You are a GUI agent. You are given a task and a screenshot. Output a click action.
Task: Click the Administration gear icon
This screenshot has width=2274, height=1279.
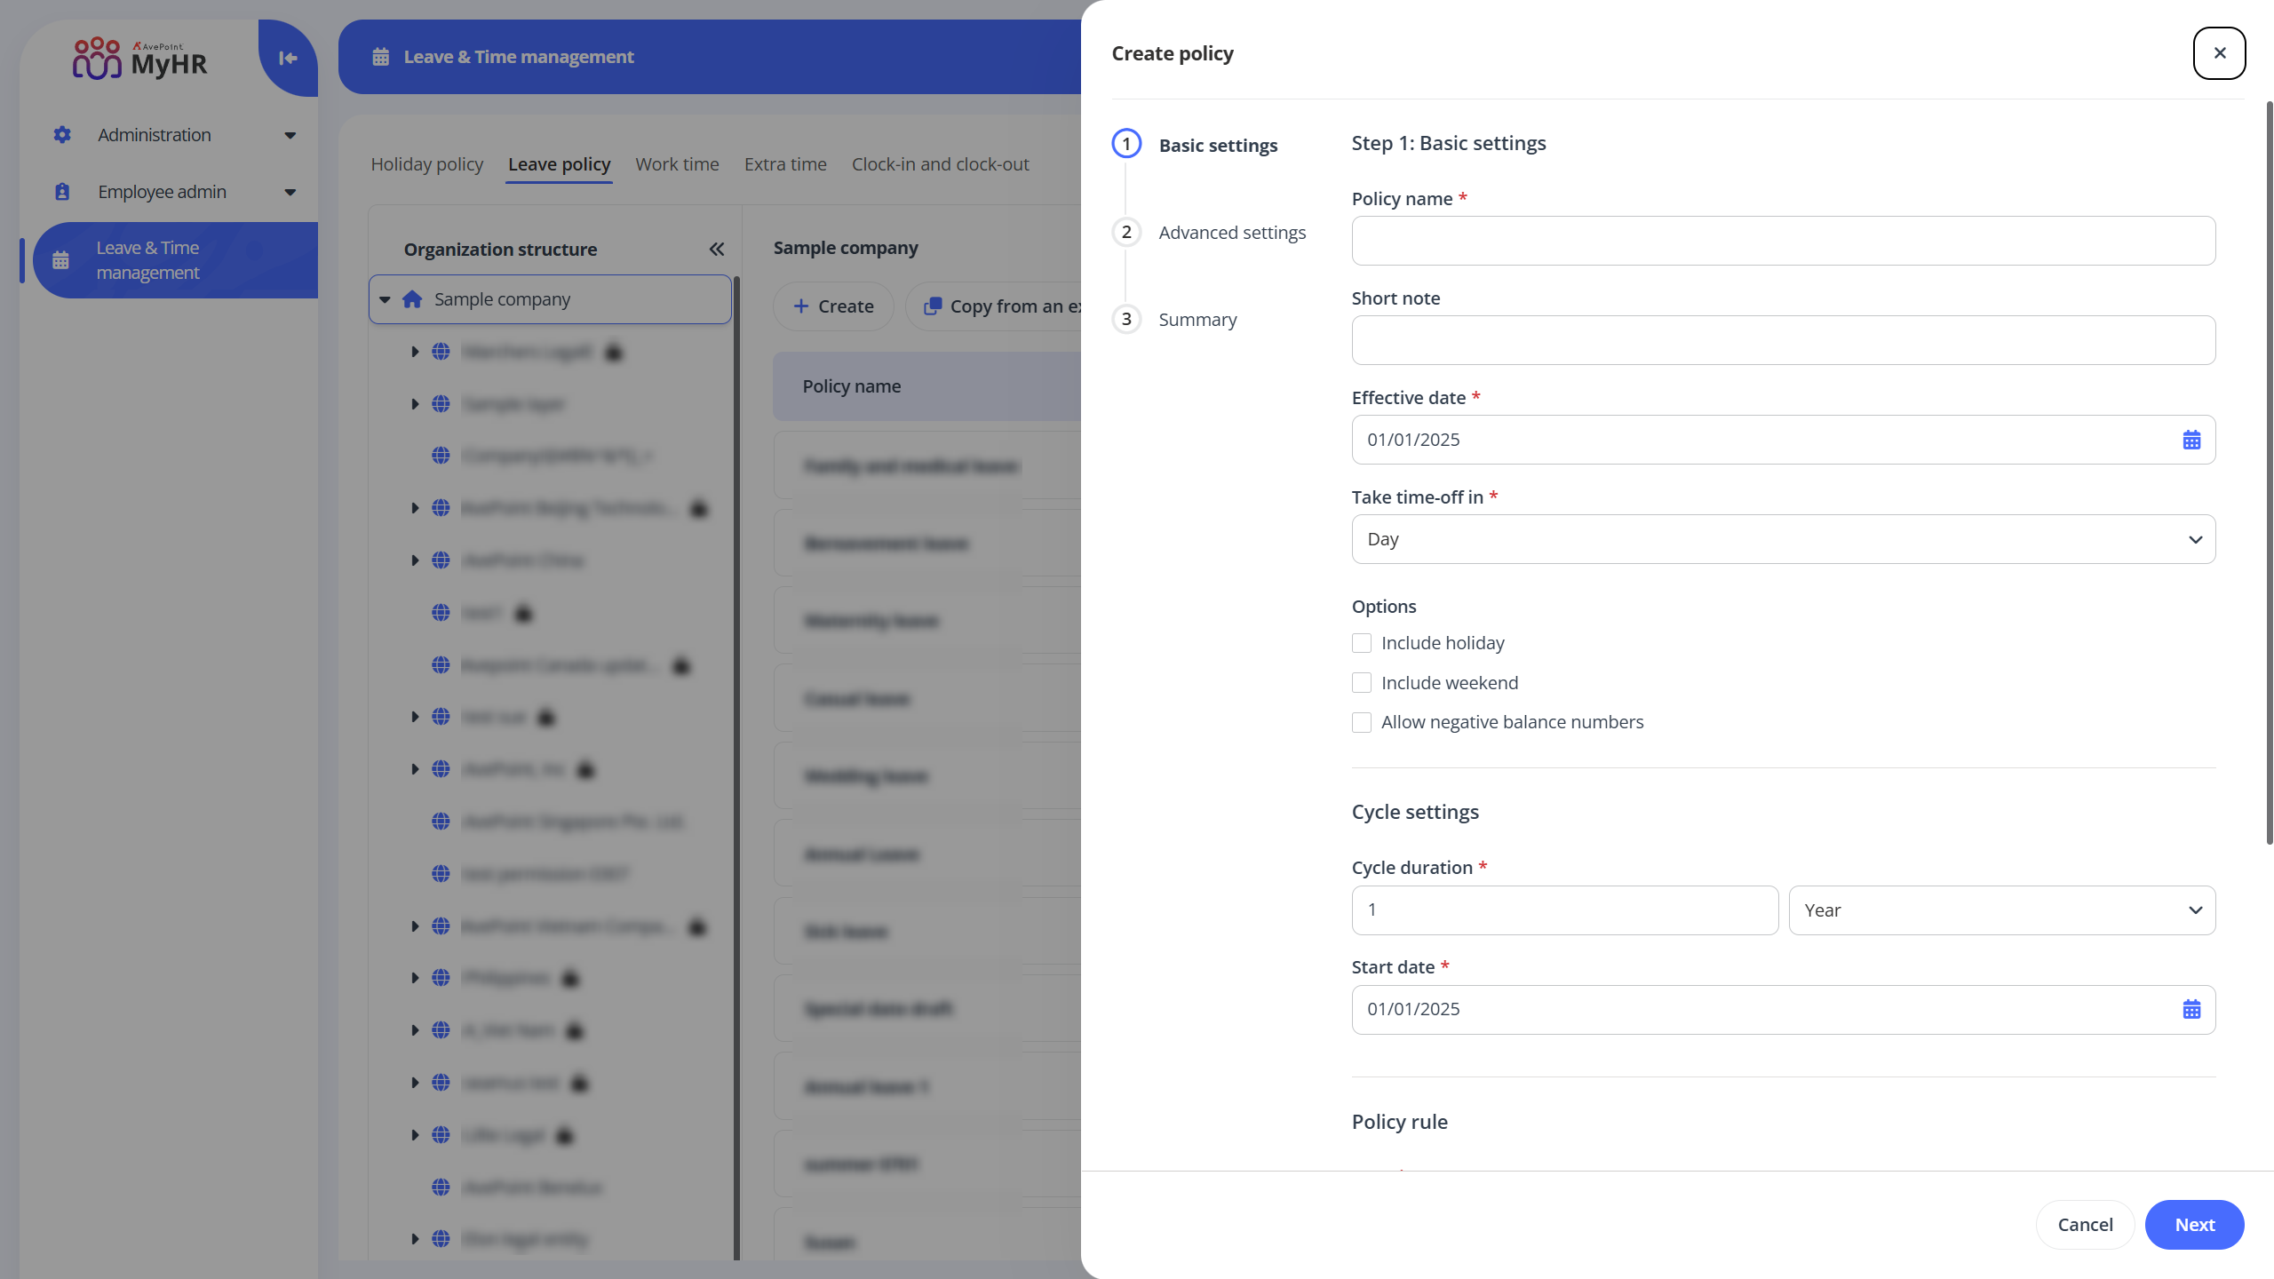tap(62, 135)
